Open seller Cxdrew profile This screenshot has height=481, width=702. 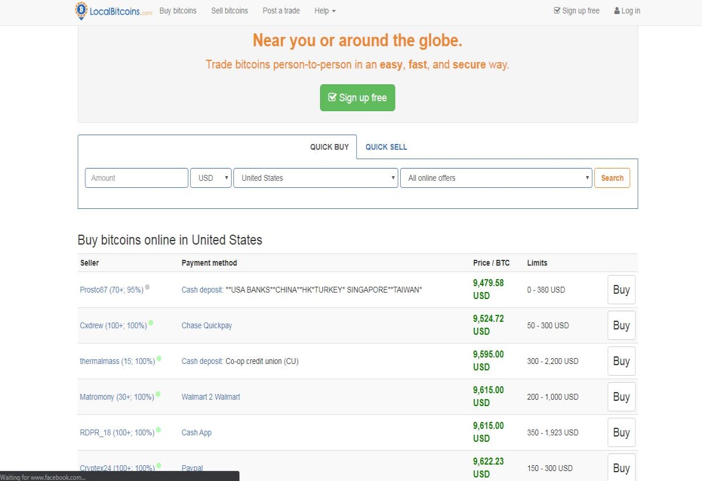tap(113, 325)
